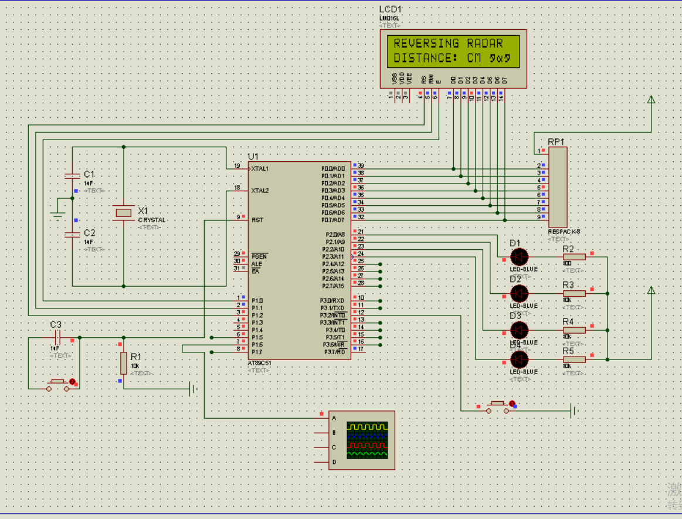Select the D1 blue LED

pos(519,256)
